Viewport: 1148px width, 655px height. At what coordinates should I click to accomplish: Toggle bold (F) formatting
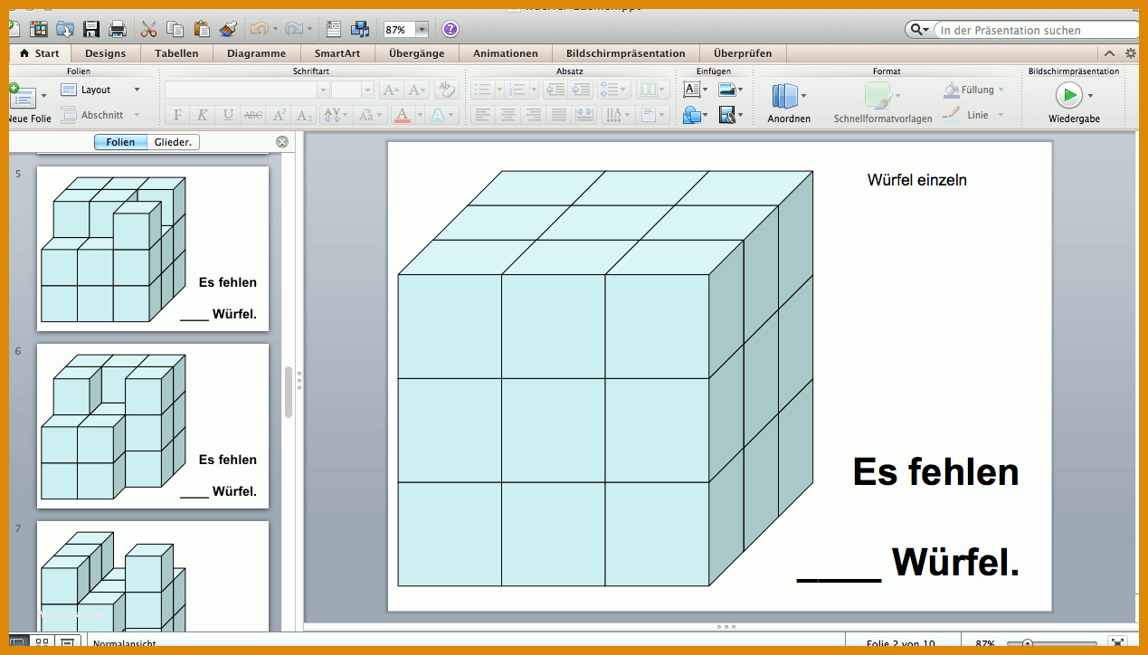click(177, 115)
